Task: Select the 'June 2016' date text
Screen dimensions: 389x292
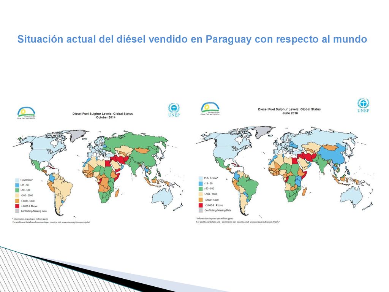Action: point(290,113)
